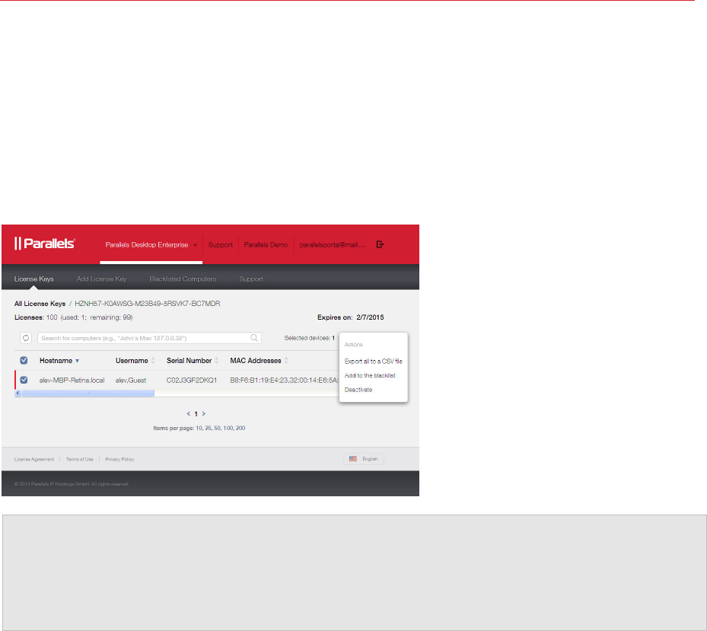Choose Deactivate from Actions menu
Screen dimensions: 707x631
(358, 390)
